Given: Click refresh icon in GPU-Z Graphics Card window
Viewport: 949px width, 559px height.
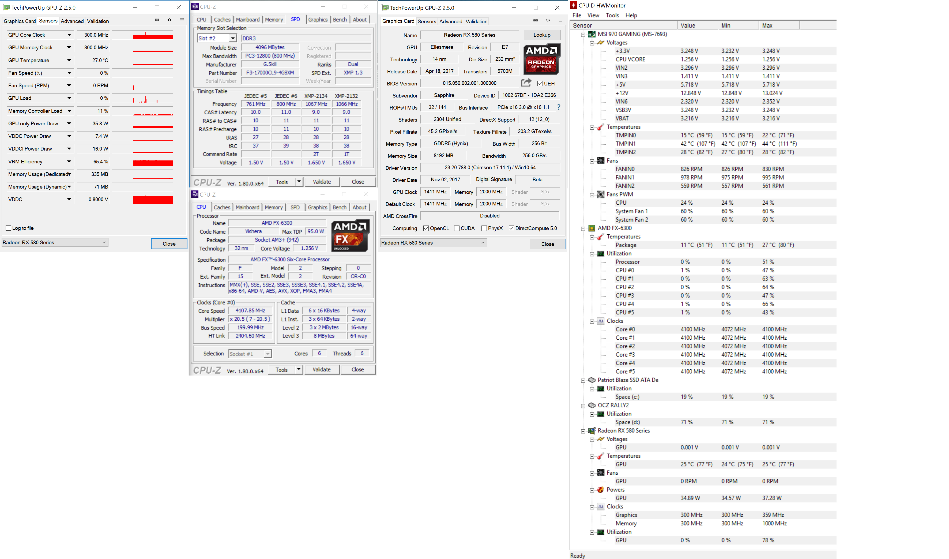Looking at the screenshot, I should 548,20.
